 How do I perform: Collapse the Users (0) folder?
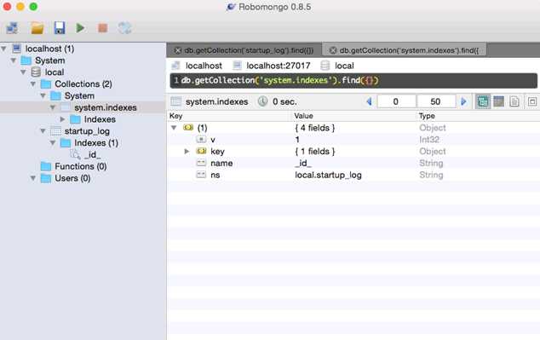(x=33, y=178)
